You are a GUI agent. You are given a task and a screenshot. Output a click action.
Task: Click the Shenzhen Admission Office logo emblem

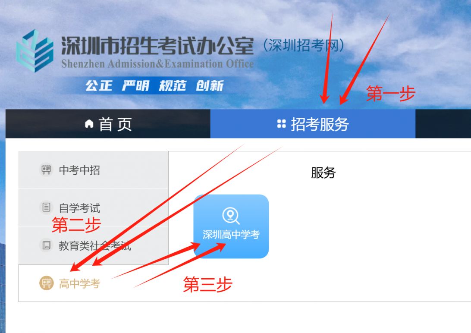tap(35, 51)
